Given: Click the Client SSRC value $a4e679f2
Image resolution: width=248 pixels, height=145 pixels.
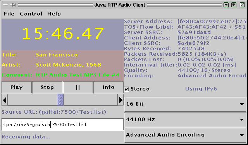Looking at the screenshot, I should click(x=193, y=43).
